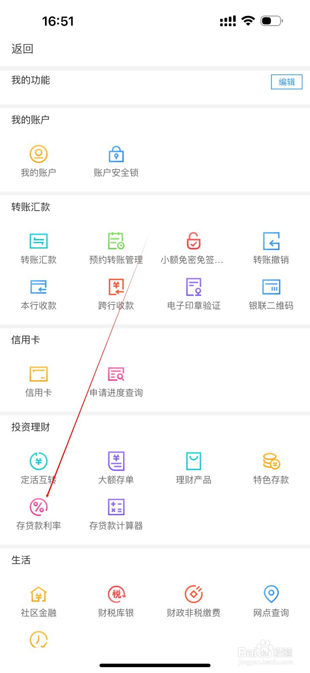The width and height of the screenshot is (310, 673).
Task: Tap the 信用卡 section heading
Action: [x=26, y=340]
